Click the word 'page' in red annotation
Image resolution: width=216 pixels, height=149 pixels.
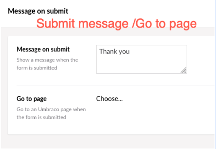pyautogui.click(x=183, y=25)
